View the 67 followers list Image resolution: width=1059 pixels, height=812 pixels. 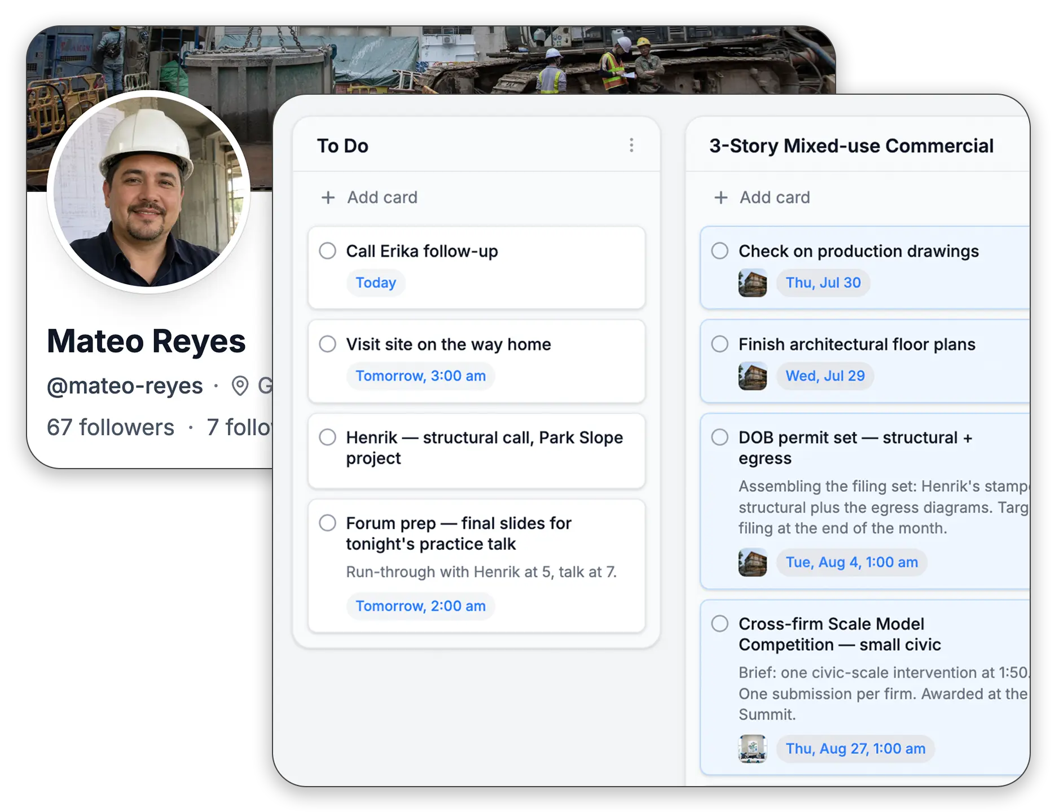111,427
